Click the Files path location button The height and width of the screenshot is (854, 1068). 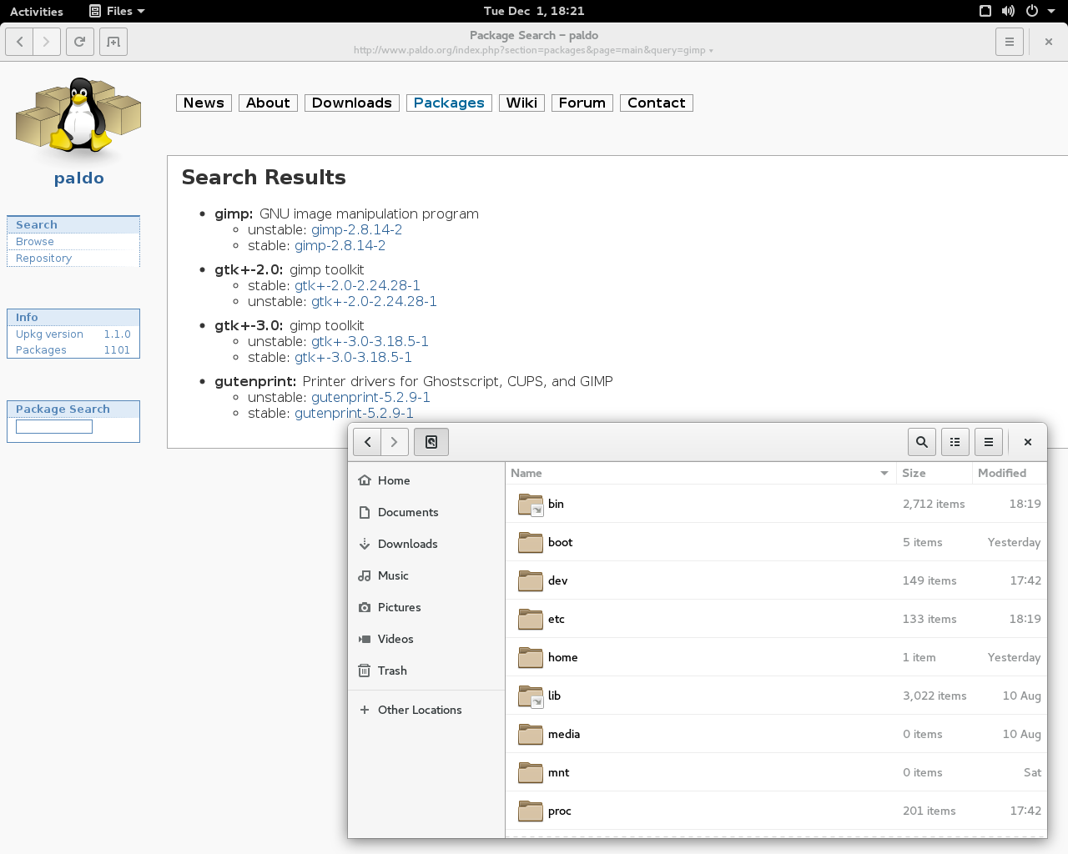431,442
